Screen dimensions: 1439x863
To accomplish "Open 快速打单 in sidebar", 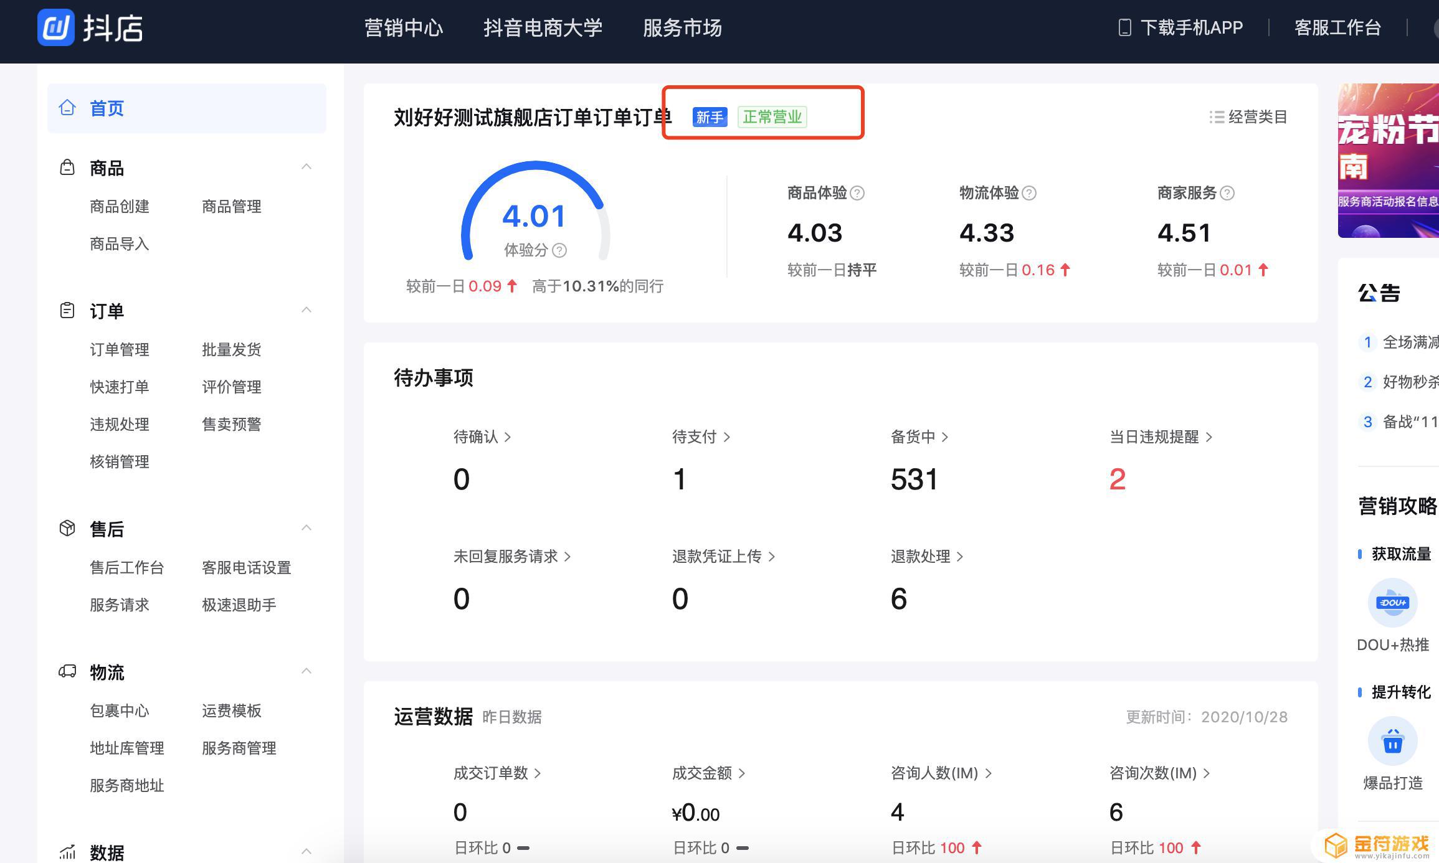I will 120,387.
